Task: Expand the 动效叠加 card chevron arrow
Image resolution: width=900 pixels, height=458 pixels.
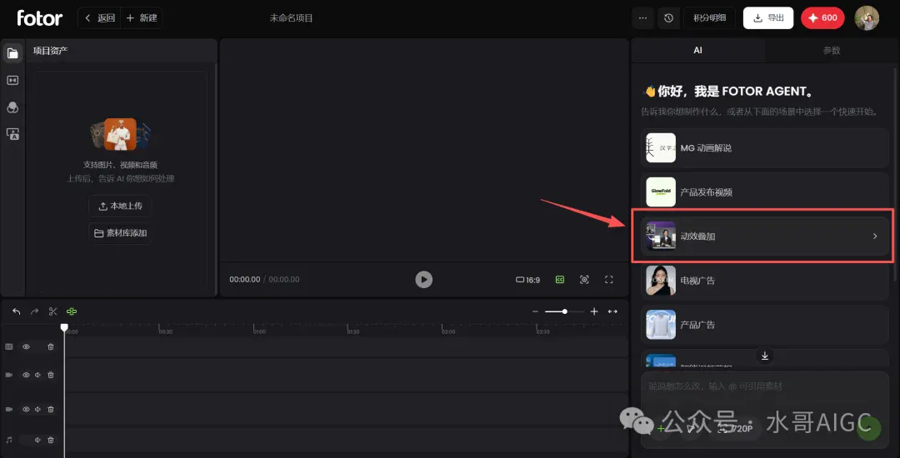Action: coord(875,236)
